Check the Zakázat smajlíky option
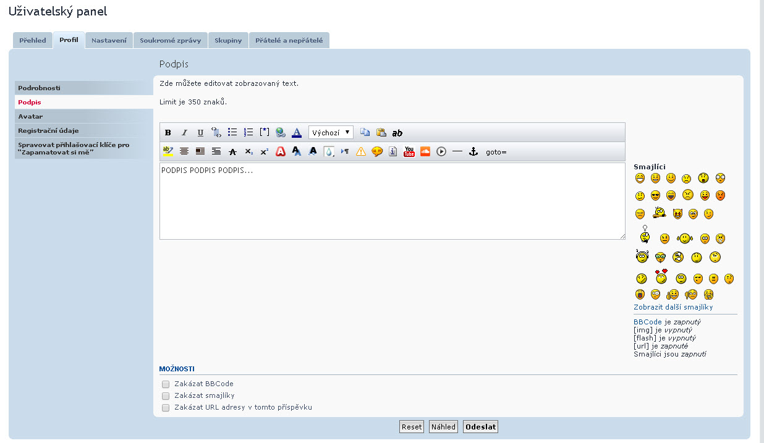The image size is (764, 443). (166, 396)
